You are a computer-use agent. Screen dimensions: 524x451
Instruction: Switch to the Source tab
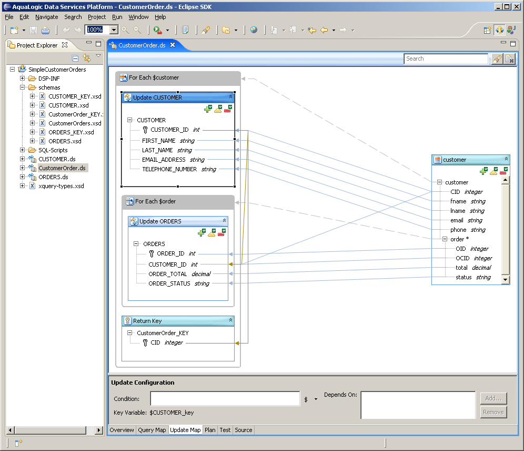pyautogui.click(x=243, y=430)
